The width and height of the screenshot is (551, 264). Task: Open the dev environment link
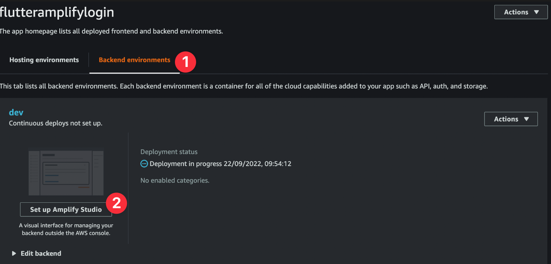16,112
